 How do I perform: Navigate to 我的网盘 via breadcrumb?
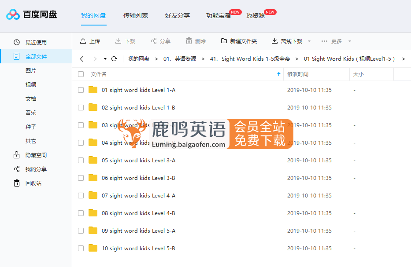tap(138, 58)
